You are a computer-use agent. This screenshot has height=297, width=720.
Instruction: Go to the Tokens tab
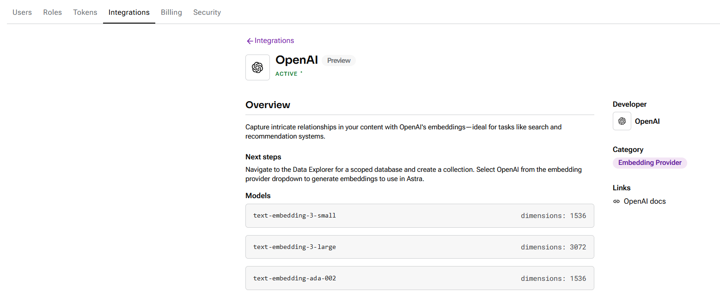point(85,12)
